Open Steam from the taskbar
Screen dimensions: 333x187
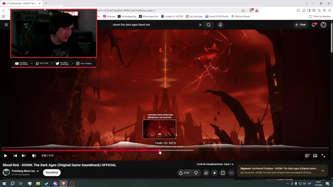47,184
